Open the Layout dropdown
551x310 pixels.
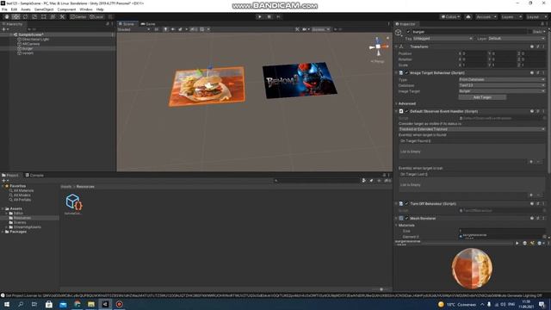(x=536, y=16)
